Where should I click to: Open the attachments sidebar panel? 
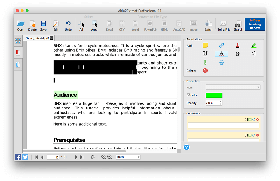(x=18, y=65)
